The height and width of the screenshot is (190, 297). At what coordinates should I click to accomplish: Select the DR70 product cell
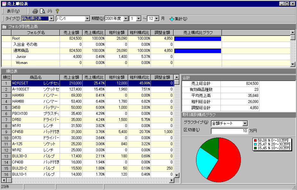(36, 138)
